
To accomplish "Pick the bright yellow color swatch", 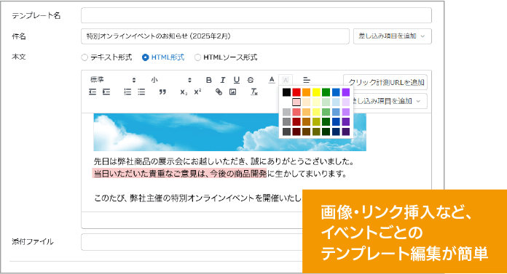I will (316, 92).
